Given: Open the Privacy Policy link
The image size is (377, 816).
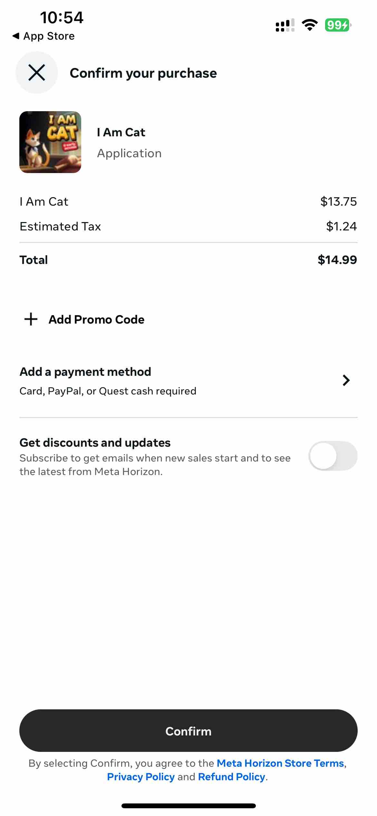Looking at the screenshot, I should (x=141, y=777).
